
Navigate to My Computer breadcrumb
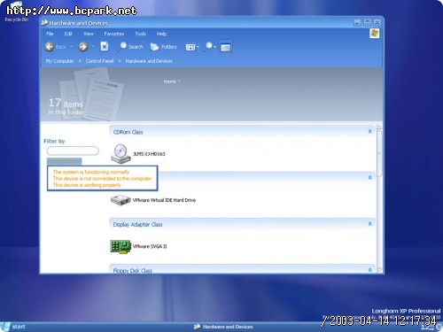point(59,61)
